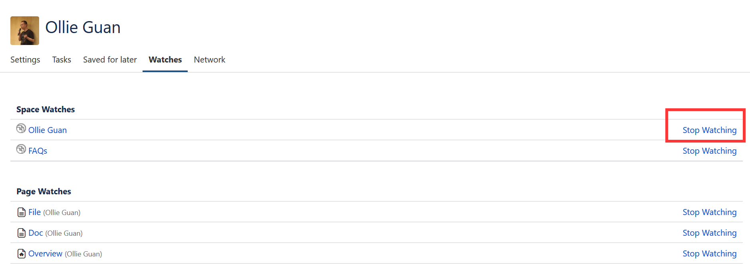Stop watching the Doc page

(x=709, y=233)
